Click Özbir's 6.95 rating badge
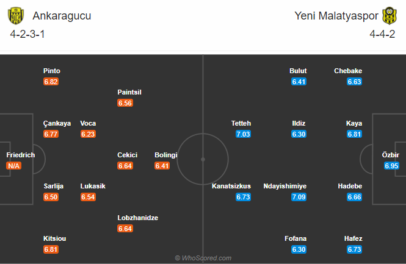This screenshot has height=264, width=406. pyautogui.click(x=391, y=166)
